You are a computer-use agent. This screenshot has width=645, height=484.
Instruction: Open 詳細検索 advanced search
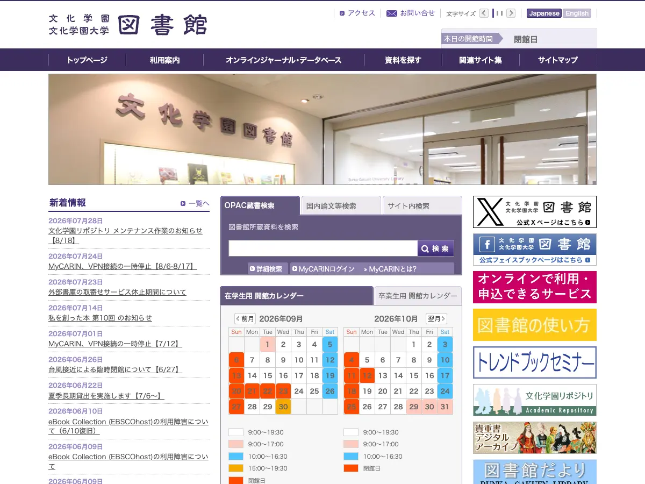coord(268,269)
